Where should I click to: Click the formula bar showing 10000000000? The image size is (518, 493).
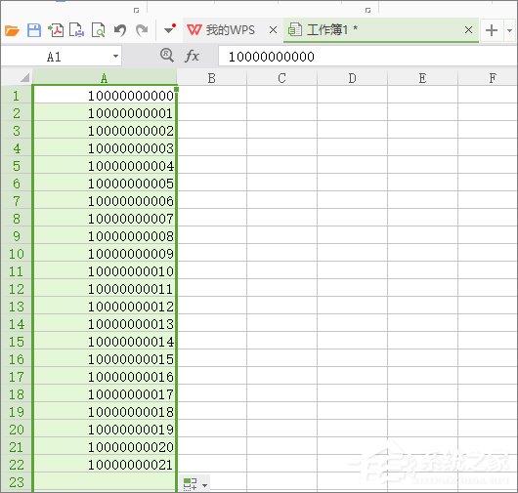click(367, 57)
